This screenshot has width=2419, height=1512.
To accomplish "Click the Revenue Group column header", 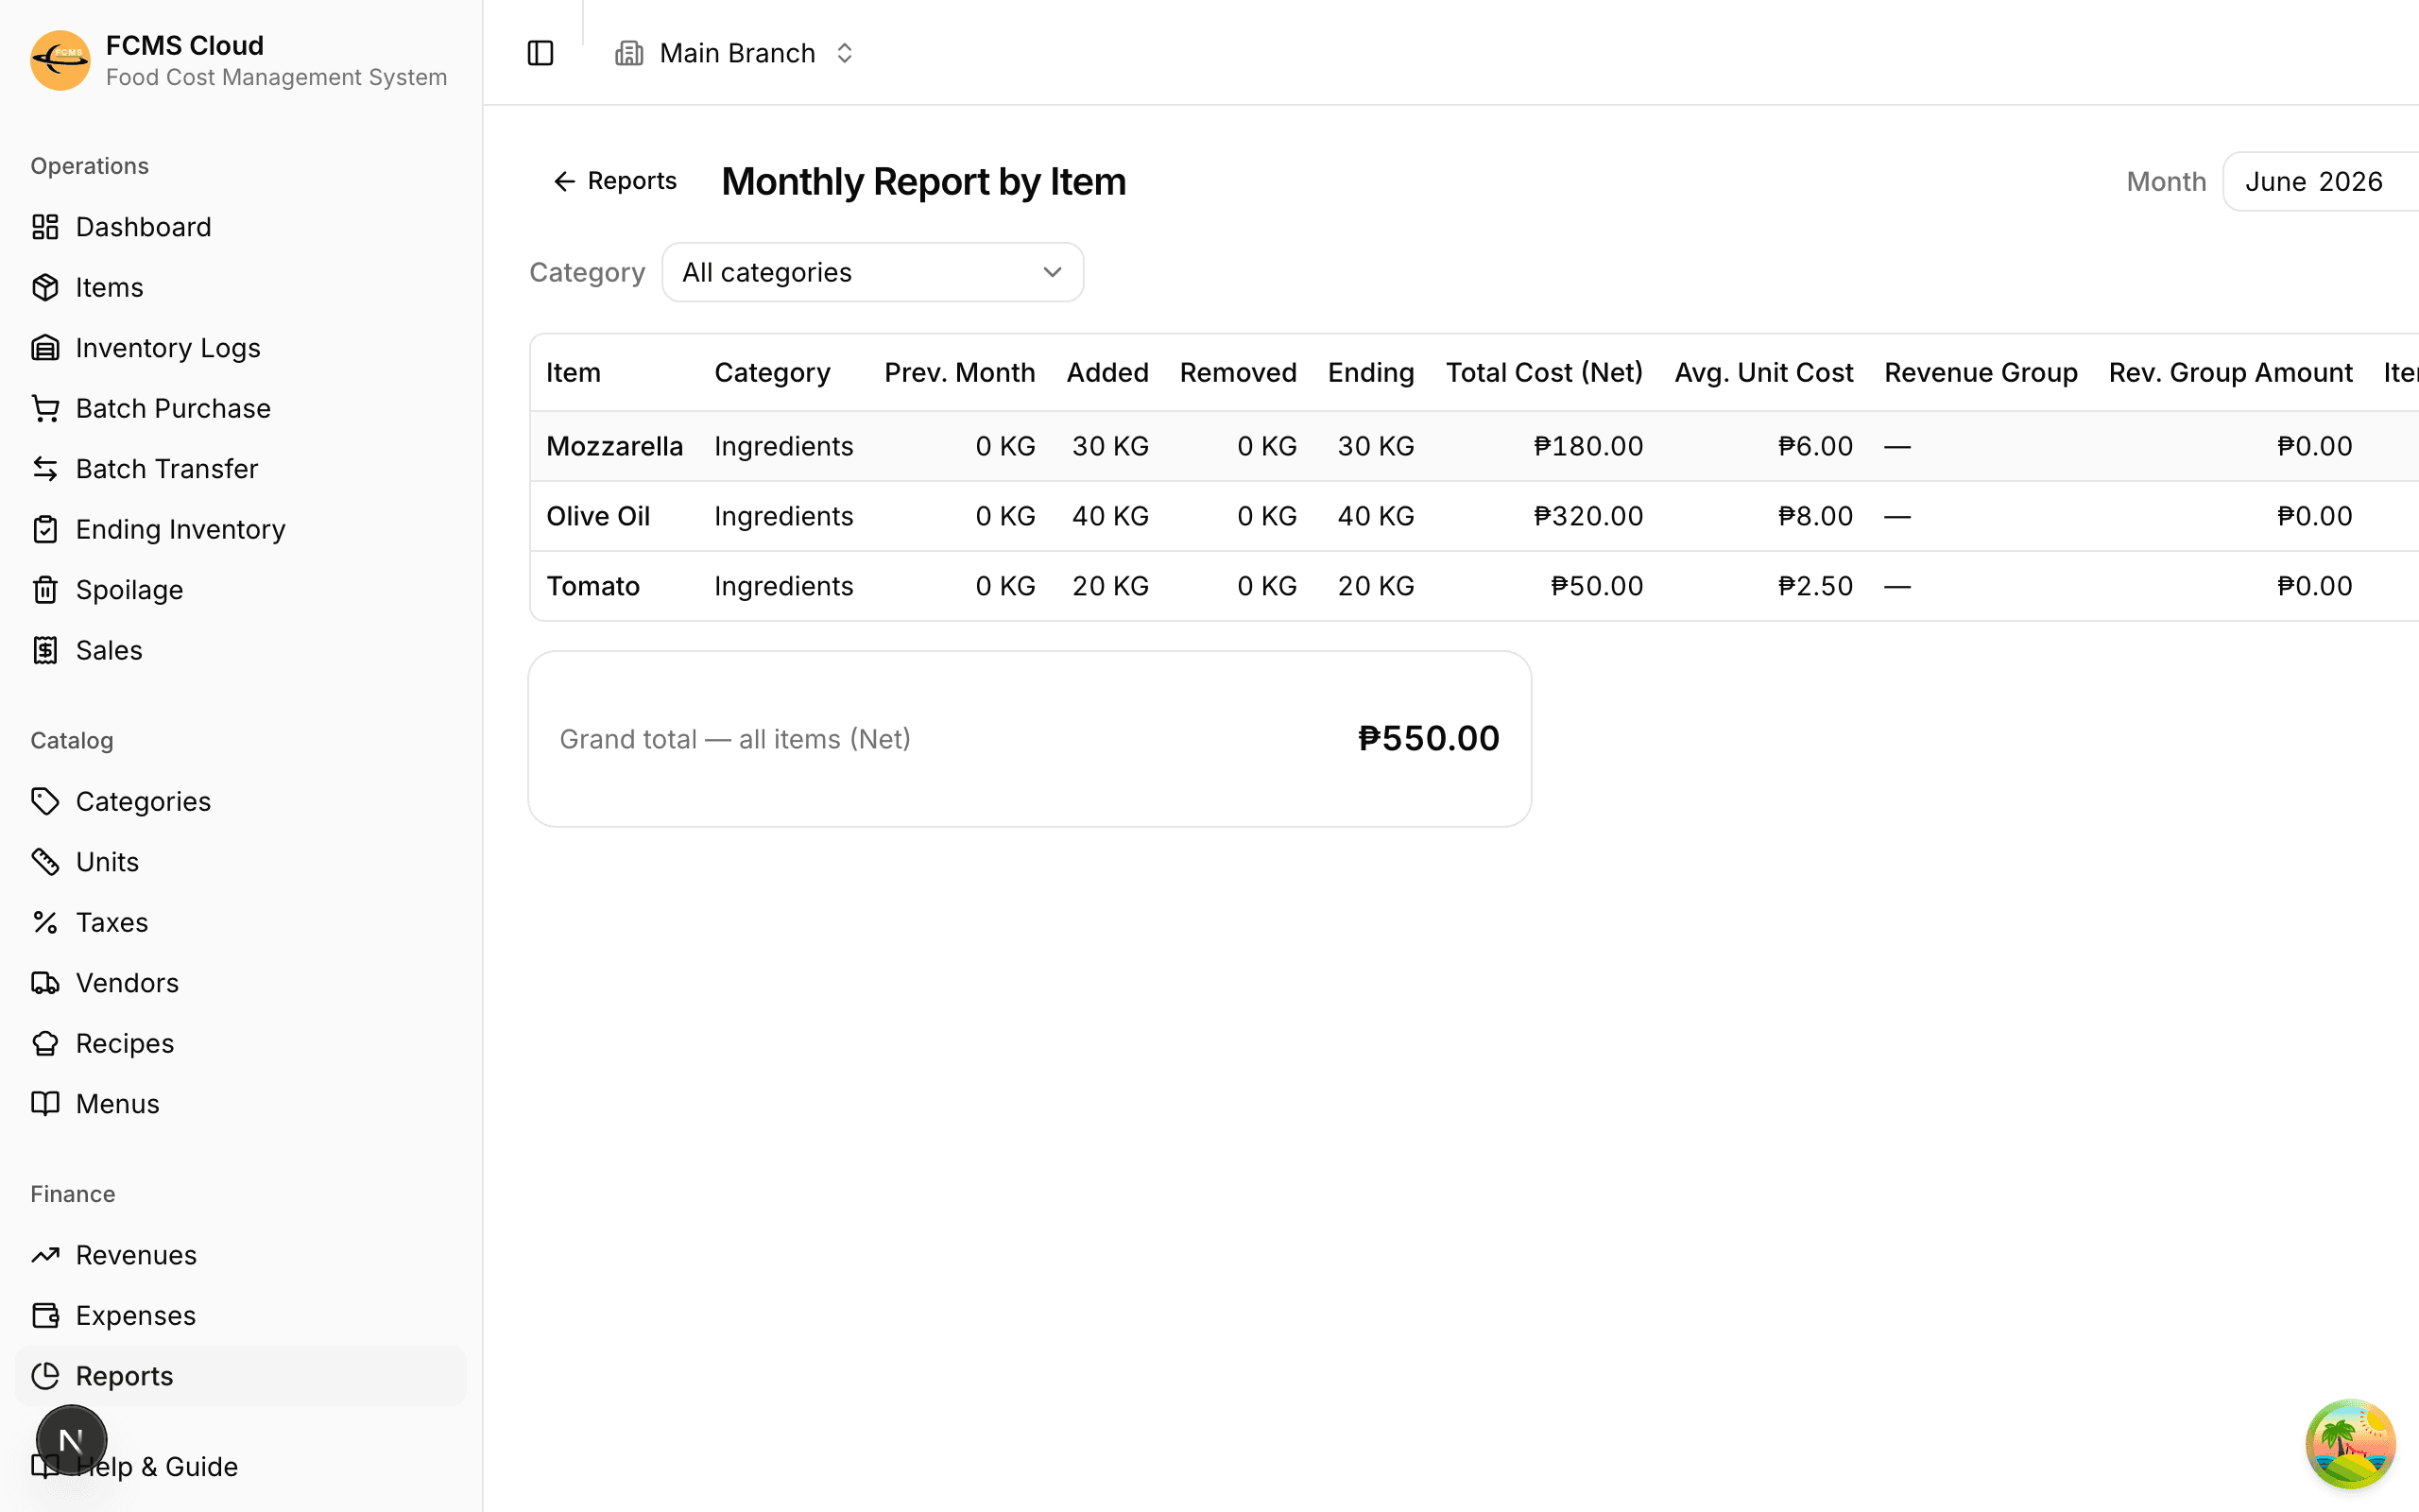I will (x=1981, y=372).
